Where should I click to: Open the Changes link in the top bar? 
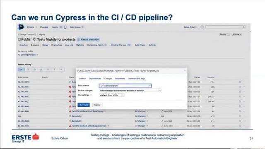coord(44,27)
